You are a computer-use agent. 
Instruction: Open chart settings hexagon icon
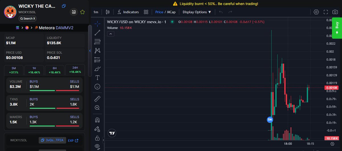pos(316,12)
